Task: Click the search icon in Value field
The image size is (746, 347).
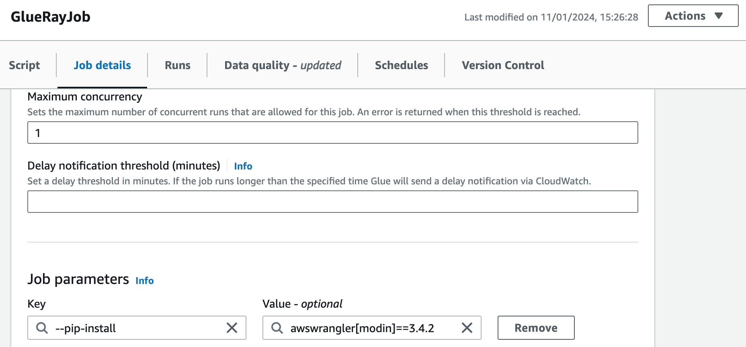Action: coord(277,328)
